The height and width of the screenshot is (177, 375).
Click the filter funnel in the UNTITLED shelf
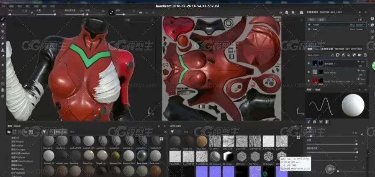[x=172, y=132]
